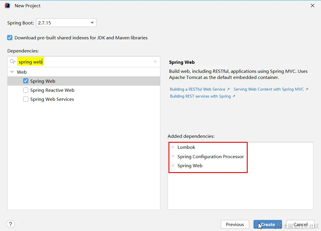Close the New Project dialog
Viewport: 321px width, 231px height.
coord(313,6)
